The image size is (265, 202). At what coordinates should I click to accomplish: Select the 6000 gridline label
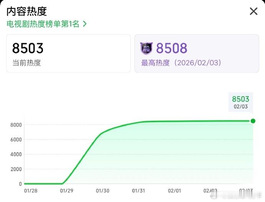(x=16, y=140)
